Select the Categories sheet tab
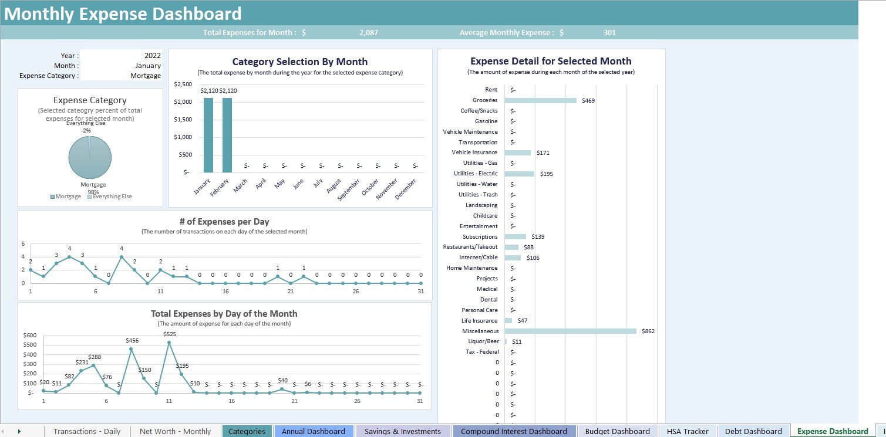 tap(247, 431)
